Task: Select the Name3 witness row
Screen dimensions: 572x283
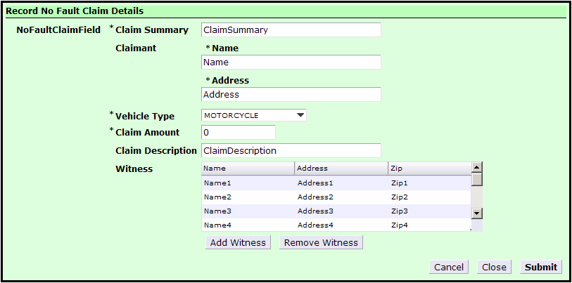Action: pyautogui.click(x=336, y=211)
